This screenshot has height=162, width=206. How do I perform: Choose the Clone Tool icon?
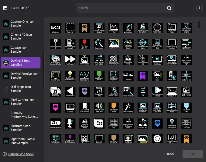point(99,124)
